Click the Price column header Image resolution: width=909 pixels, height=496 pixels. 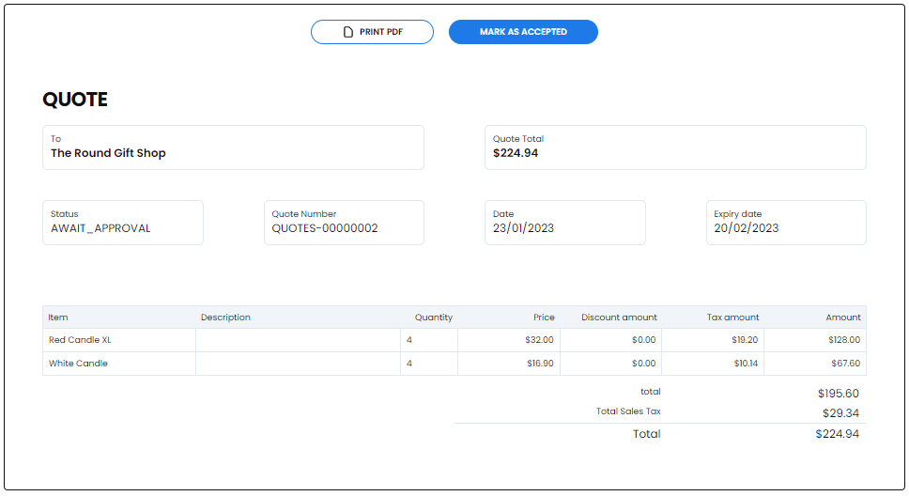(x=544, y=318)
